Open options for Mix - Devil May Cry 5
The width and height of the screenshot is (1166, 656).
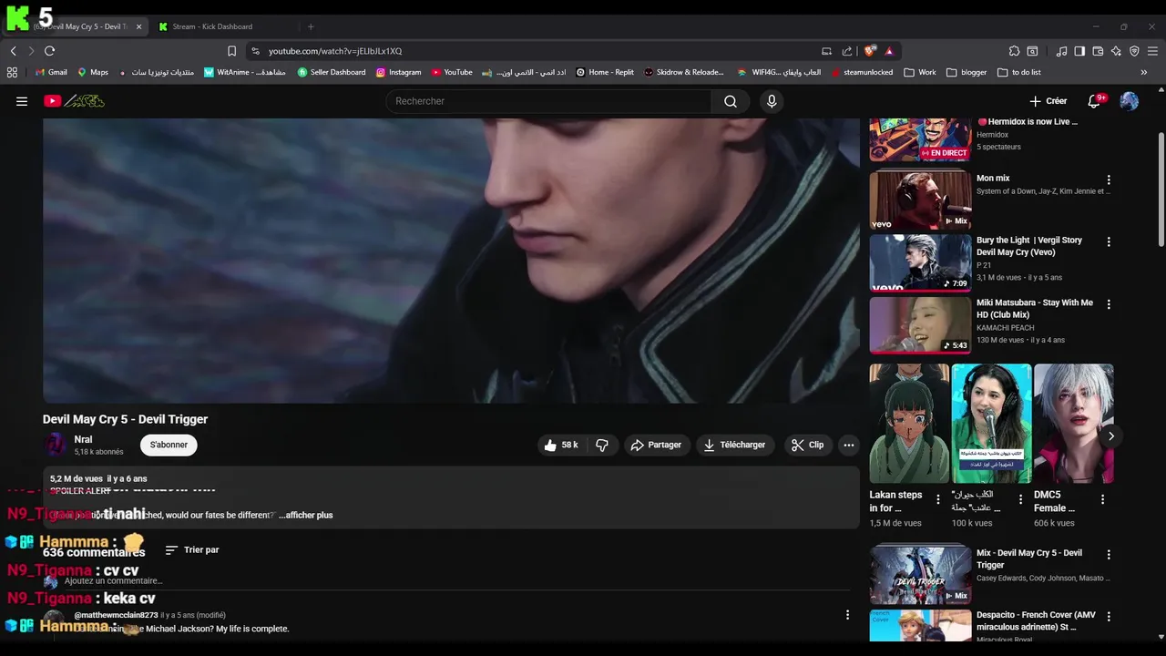pos(1109,555)
